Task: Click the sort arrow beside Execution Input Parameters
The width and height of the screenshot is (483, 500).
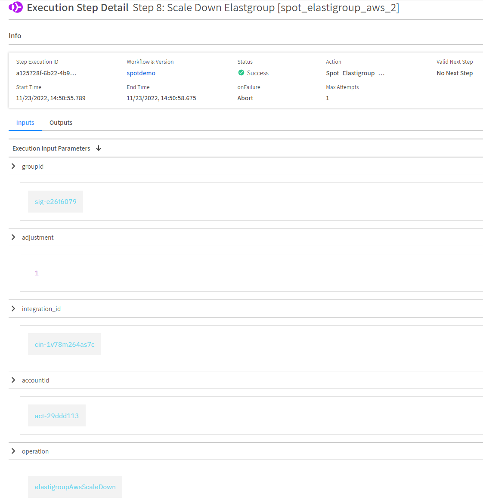Action: click(x=99, y=148)
